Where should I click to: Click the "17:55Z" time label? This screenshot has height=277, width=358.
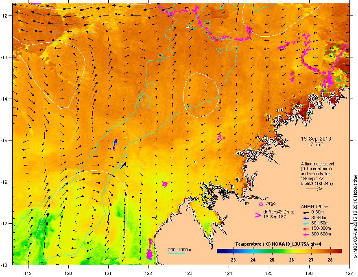pos(316,145)
